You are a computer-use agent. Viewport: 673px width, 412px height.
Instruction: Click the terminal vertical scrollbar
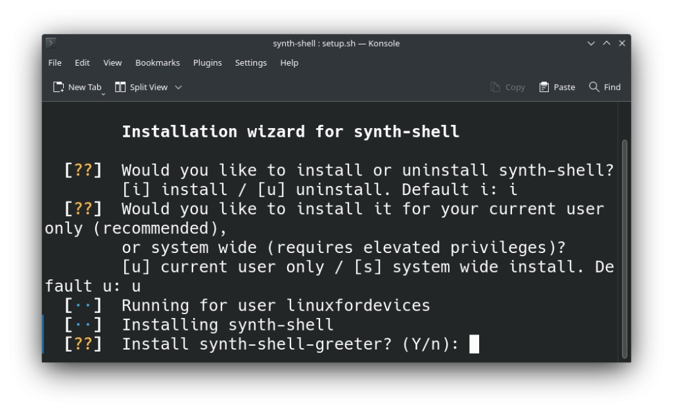(624, 249)
